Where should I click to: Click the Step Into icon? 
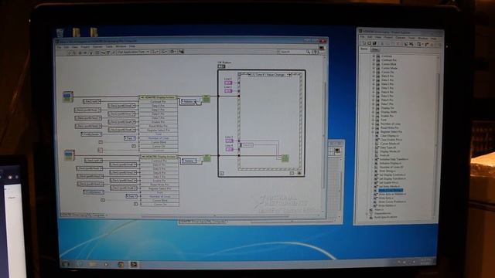[x=103, y=53]
